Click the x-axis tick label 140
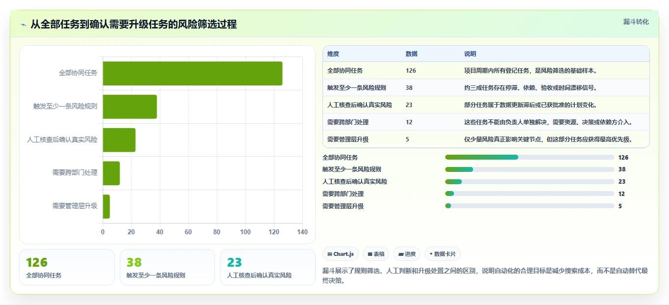Viewport: 669px width, 305px height. pos(302,232)
